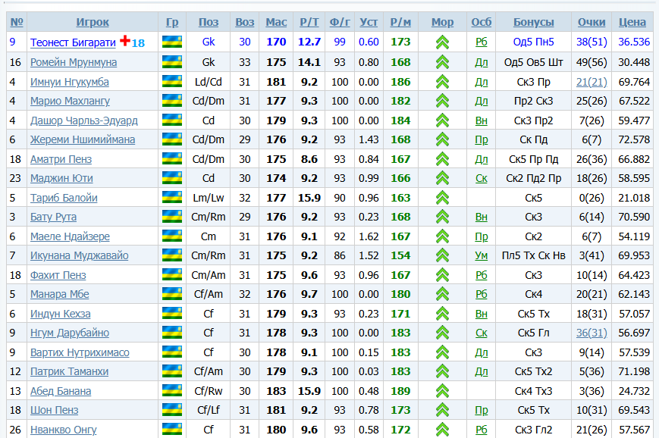The height and width of the screenshot is (438, 659).
Task: Click the flag icon next to Нванкво Онгу
Action: [x=172, y=430]
